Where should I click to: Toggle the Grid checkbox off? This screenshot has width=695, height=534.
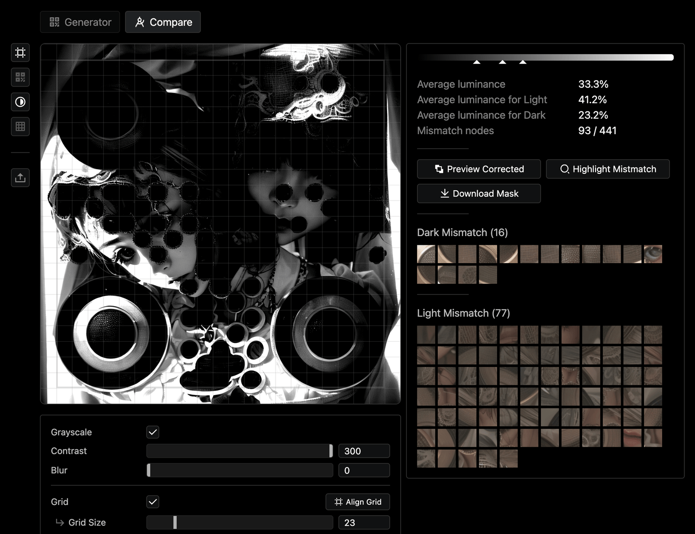153,502
